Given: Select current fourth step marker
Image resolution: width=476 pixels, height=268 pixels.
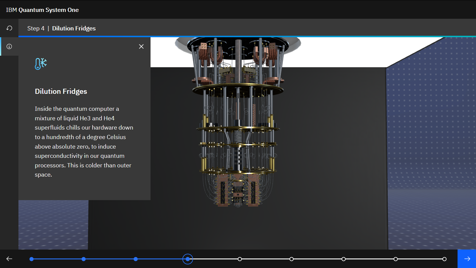Looking at the screenshot, I should pyautogui.click(x=188, y=259).
